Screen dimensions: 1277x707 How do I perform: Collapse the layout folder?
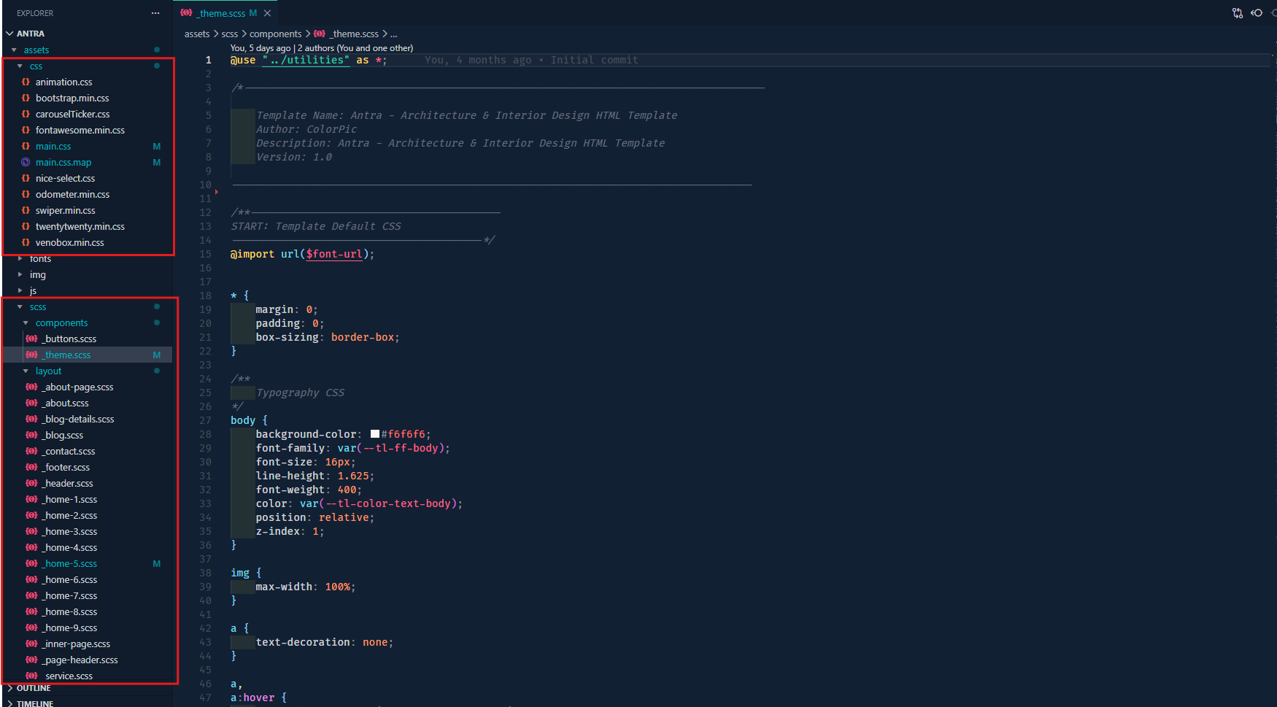point(48,371)
